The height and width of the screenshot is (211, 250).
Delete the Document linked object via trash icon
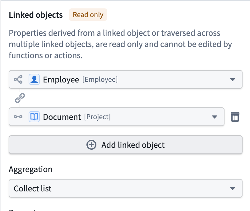click(x=235, y=117)
